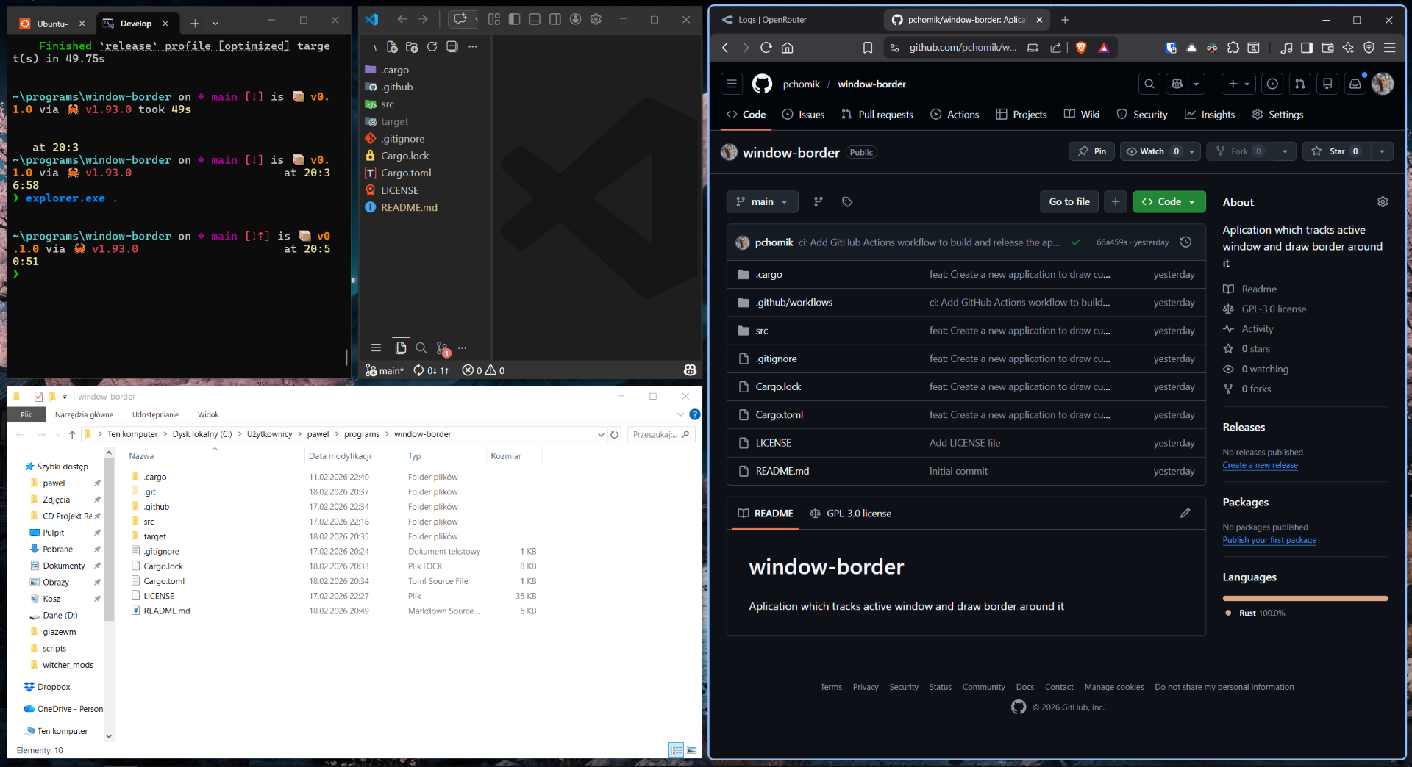Open GitHub notifications inbox
This screenshot has width=1412, height=767.
pos(1355,84)
